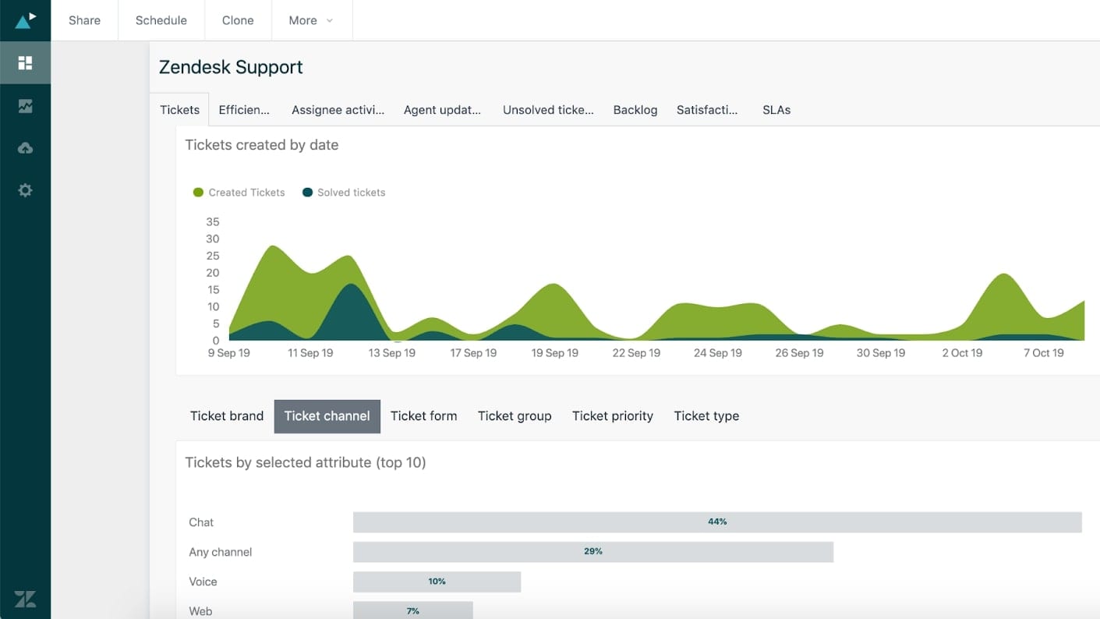Open the Dashboards grid icon in sidebar
This screenshot has height=619, width=1100.
pos(25,63)
